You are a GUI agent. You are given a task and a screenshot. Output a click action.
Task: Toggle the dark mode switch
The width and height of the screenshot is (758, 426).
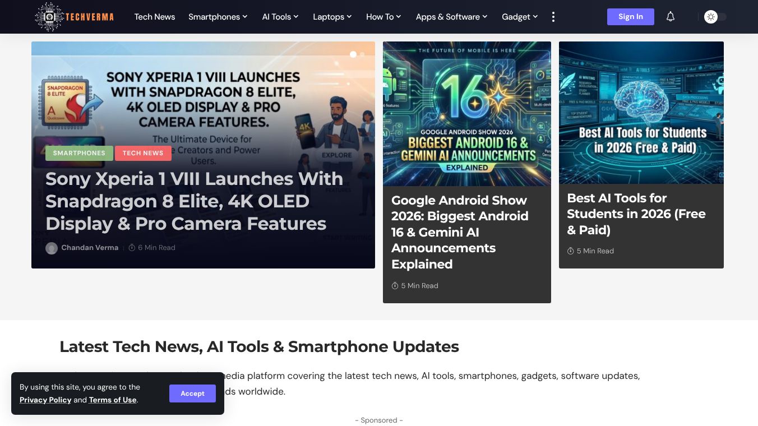[x=715, y=17]
